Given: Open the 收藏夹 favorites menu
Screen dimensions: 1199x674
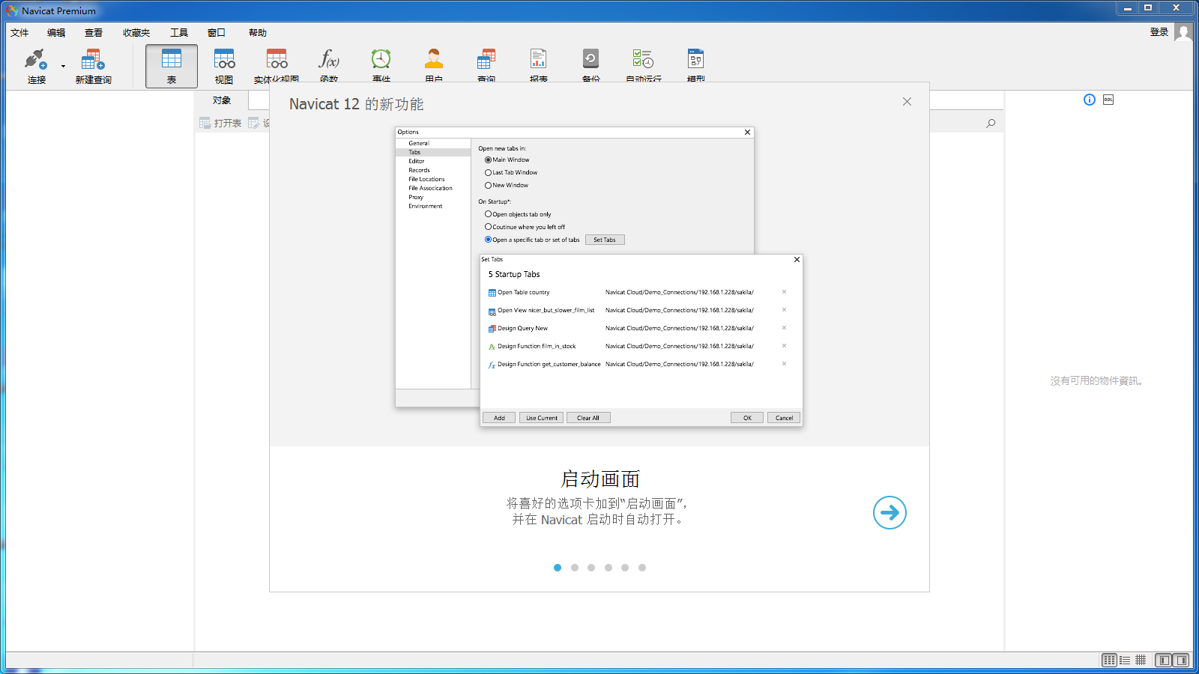Looking at the screenshot, I should [136, 32].
